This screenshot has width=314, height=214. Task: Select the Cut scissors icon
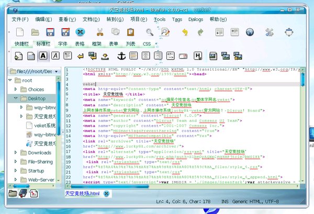tap(100, 32)
